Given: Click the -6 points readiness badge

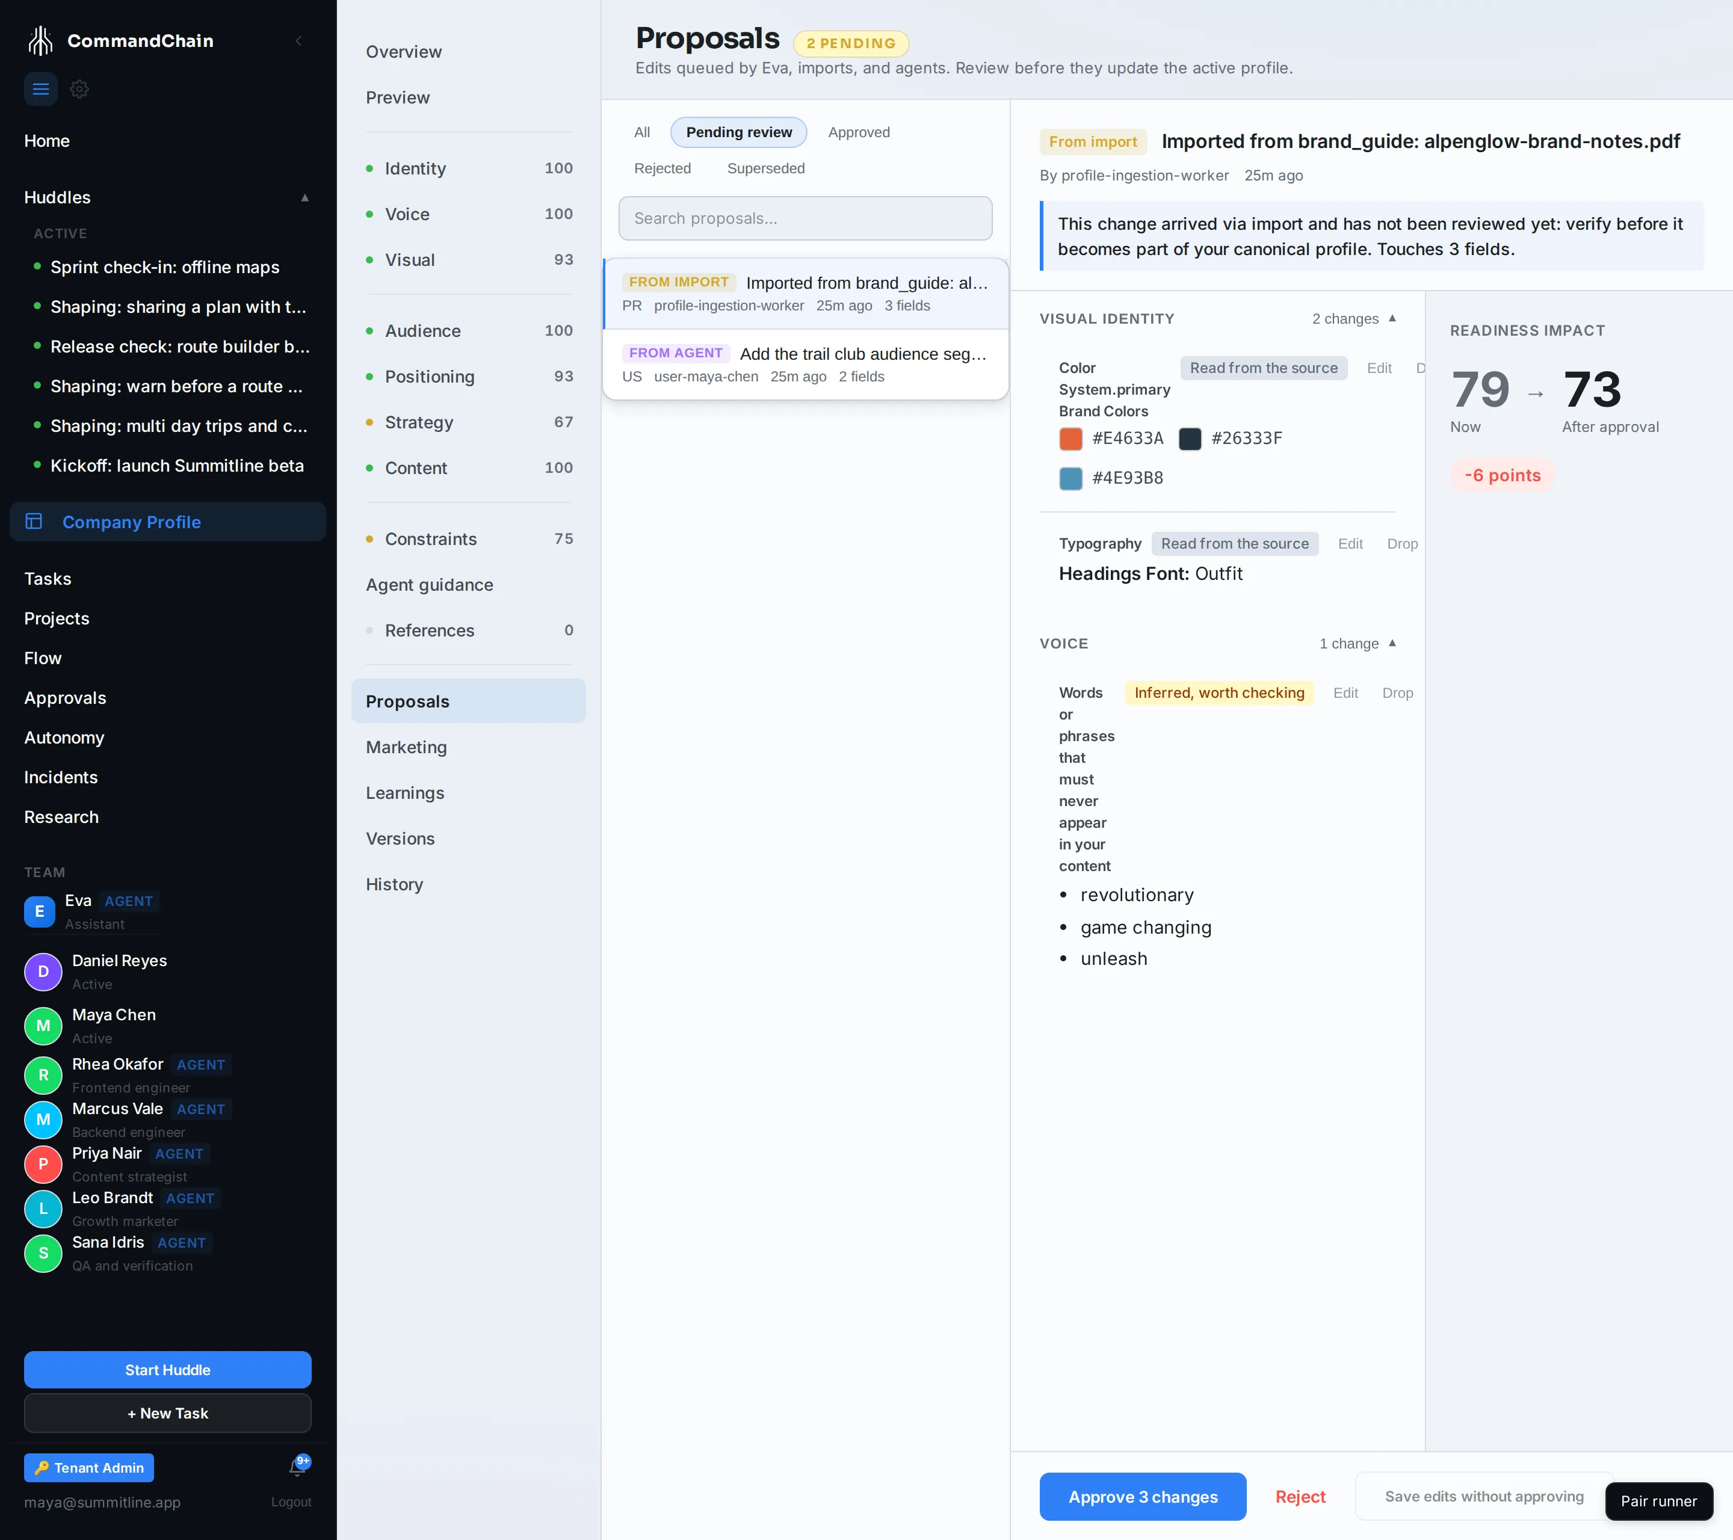Looking at the screenshot, I should (x=1503, y=475).
